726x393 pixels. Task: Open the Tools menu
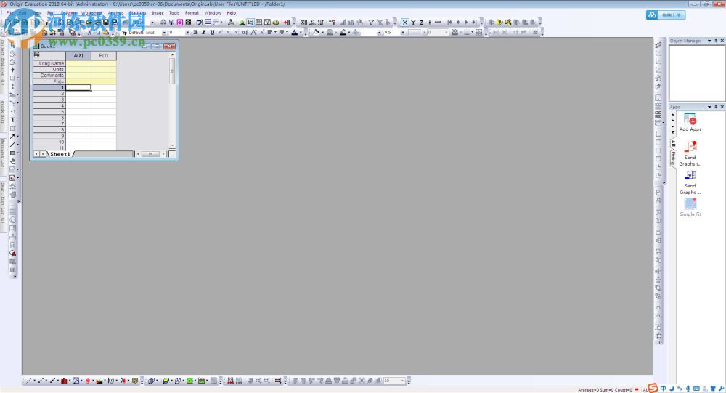pos(174,13)
